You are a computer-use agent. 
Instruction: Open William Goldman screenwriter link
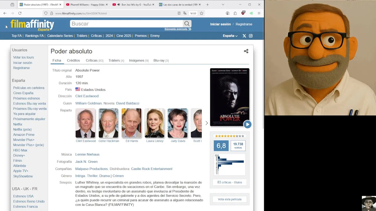point(88,103)
